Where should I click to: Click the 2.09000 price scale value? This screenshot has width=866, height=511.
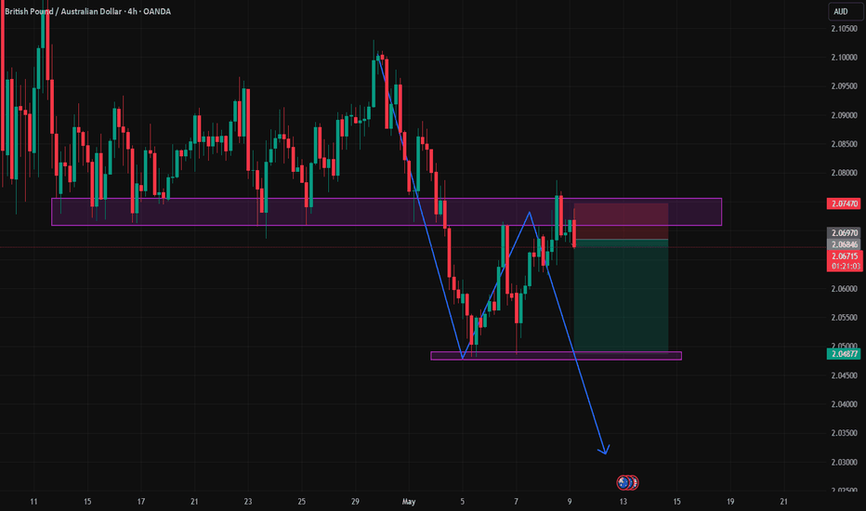click(845, 115)
